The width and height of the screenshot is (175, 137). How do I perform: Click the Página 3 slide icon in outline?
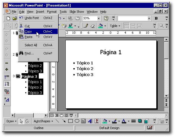pos(18,76)
